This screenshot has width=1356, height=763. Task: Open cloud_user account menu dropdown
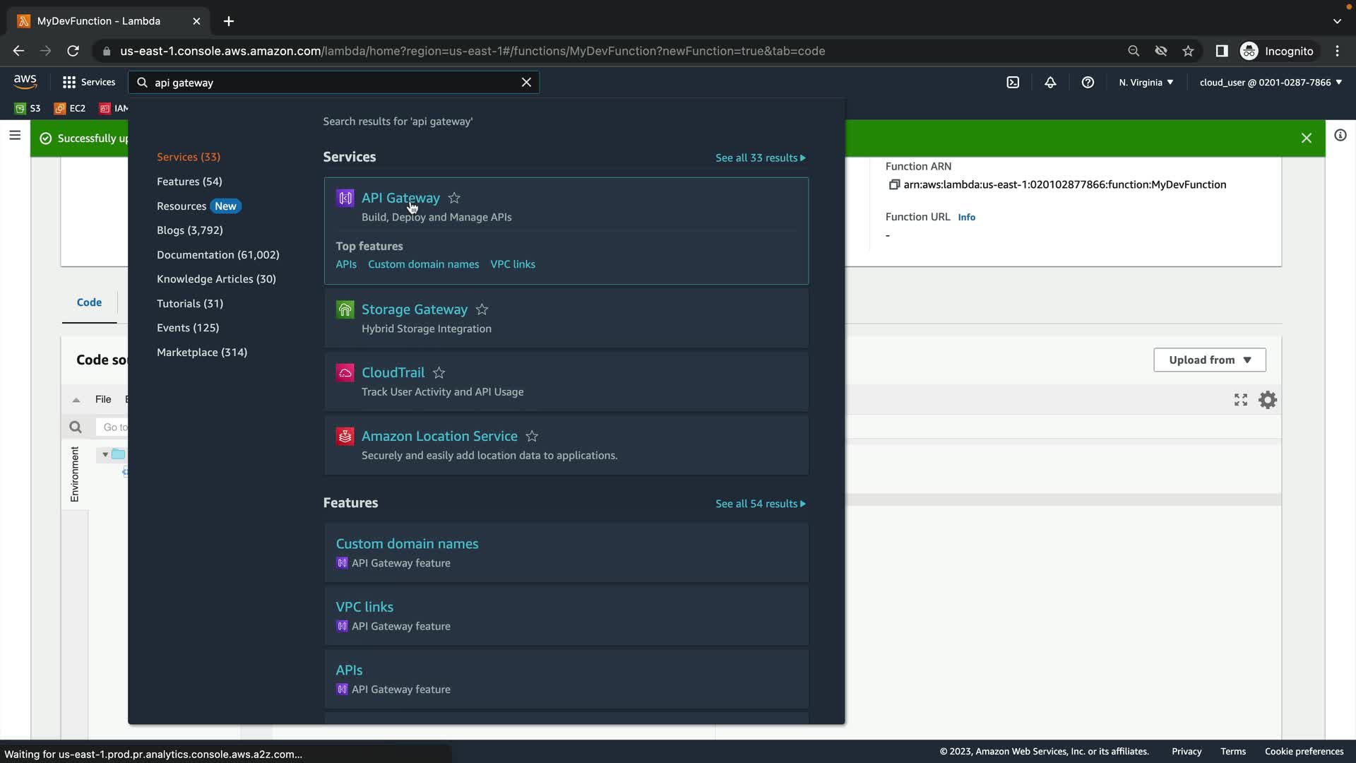pyautogui.click(x=1270, y=83)
